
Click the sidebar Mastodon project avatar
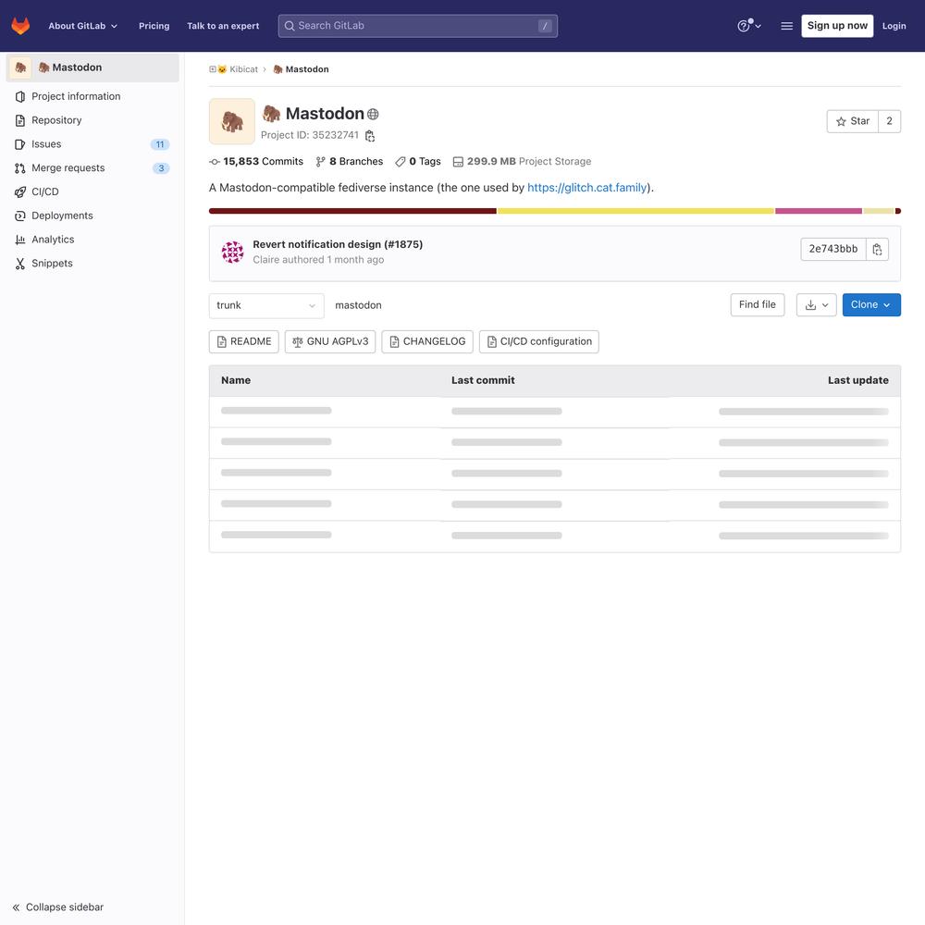click(20, 68)
